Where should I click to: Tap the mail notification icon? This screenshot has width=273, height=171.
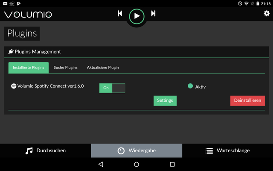pos(5,3)
